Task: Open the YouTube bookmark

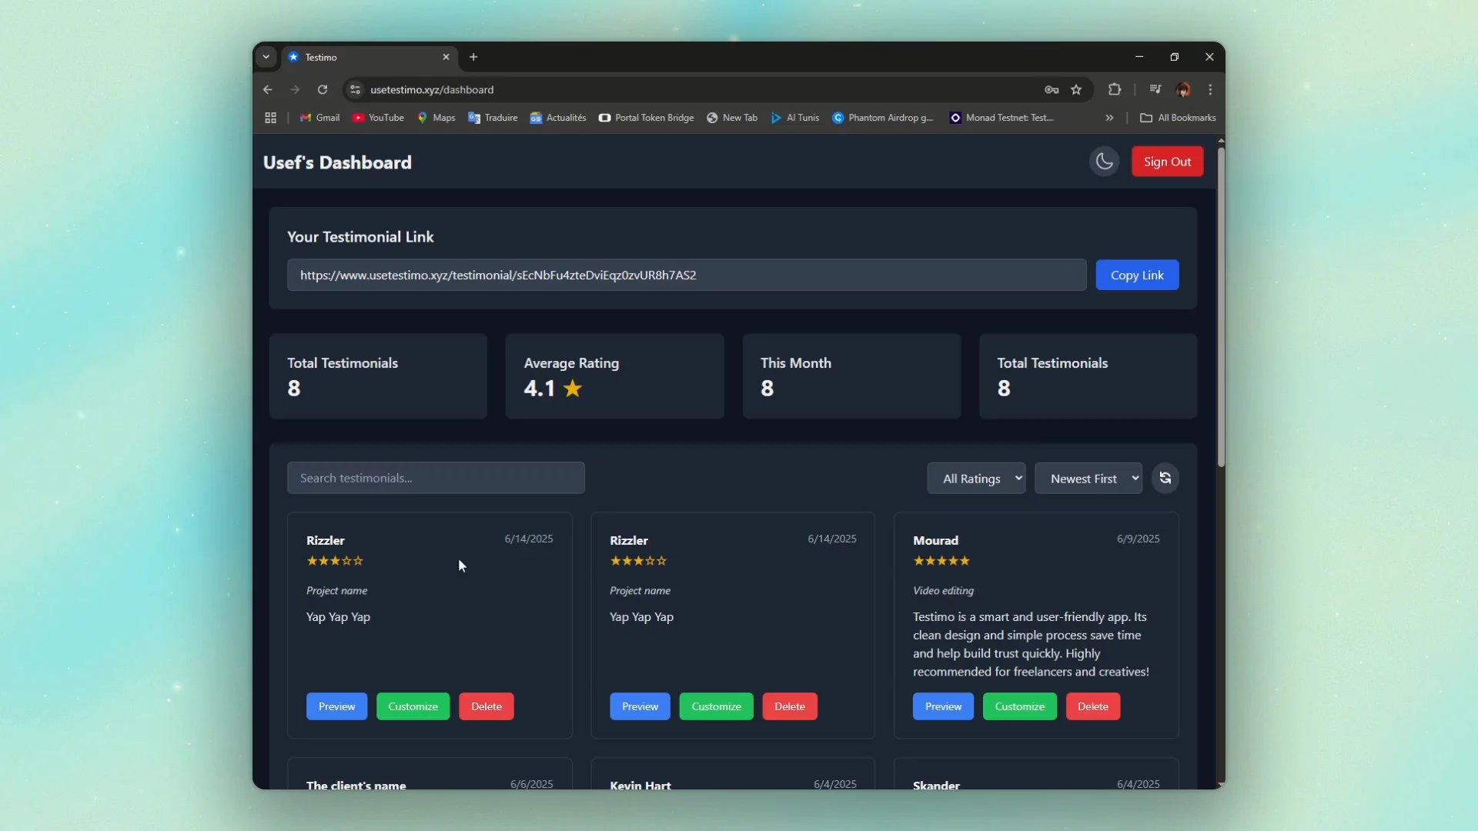Action: point(378,118)
